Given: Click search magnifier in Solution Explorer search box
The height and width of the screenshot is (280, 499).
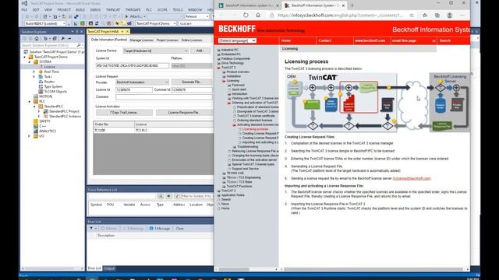Looking at the screenshot, I should 79,45.
